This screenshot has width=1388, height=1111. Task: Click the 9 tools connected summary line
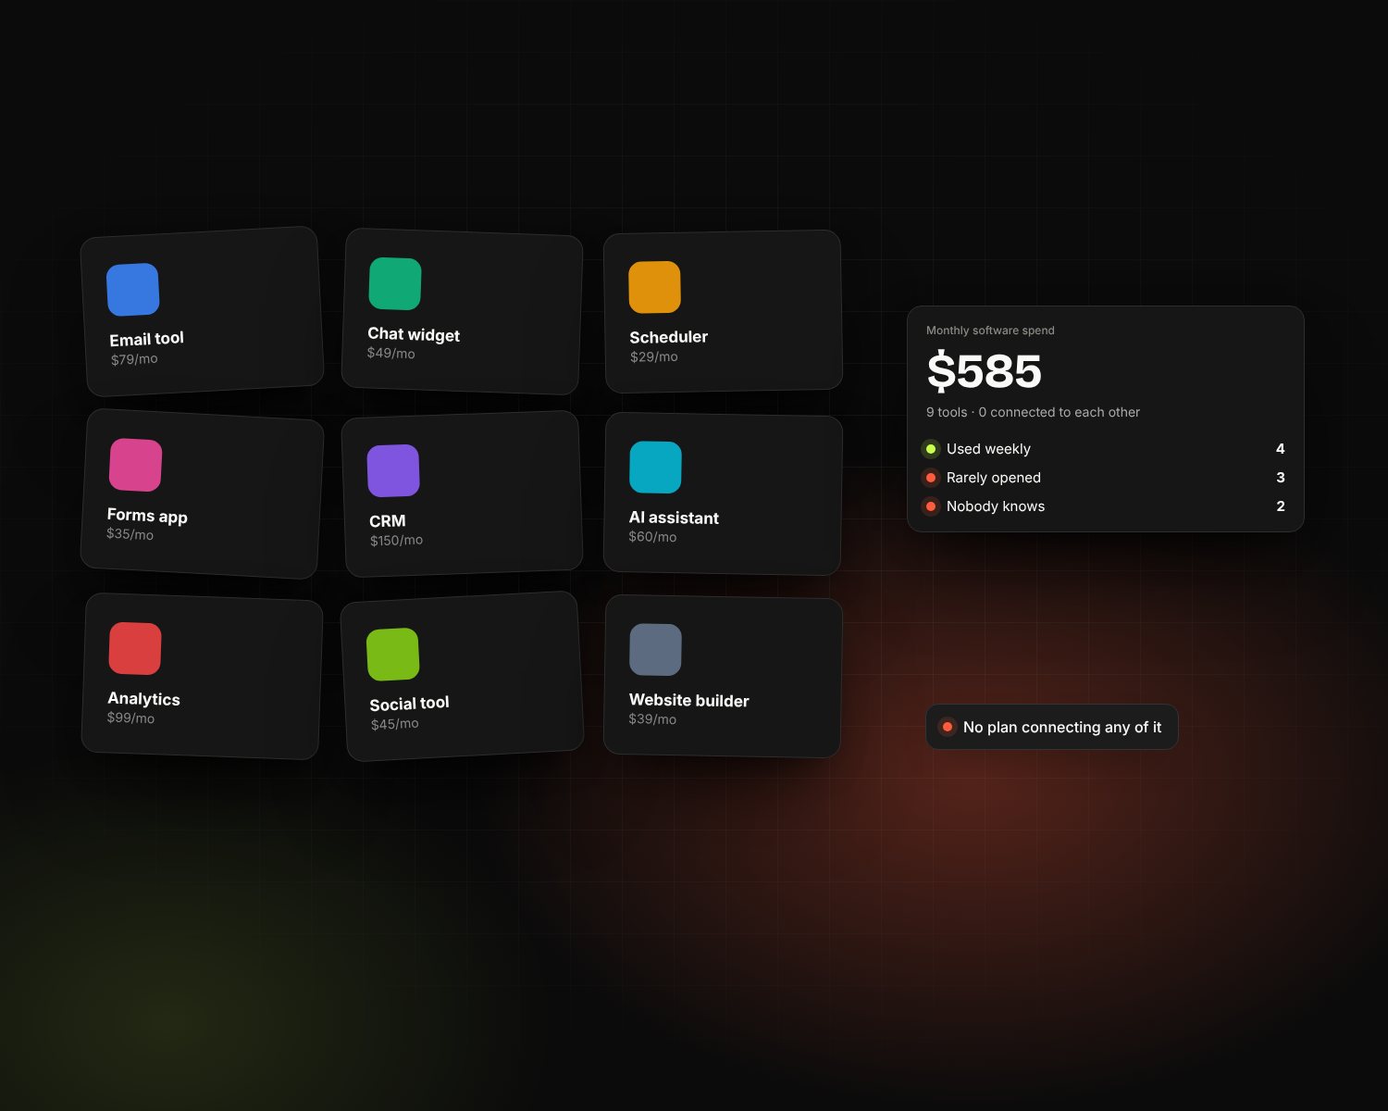coord(1033,412)
